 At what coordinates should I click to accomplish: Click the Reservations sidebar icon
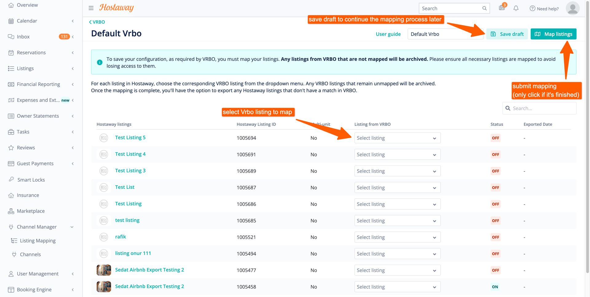(11, 53)
